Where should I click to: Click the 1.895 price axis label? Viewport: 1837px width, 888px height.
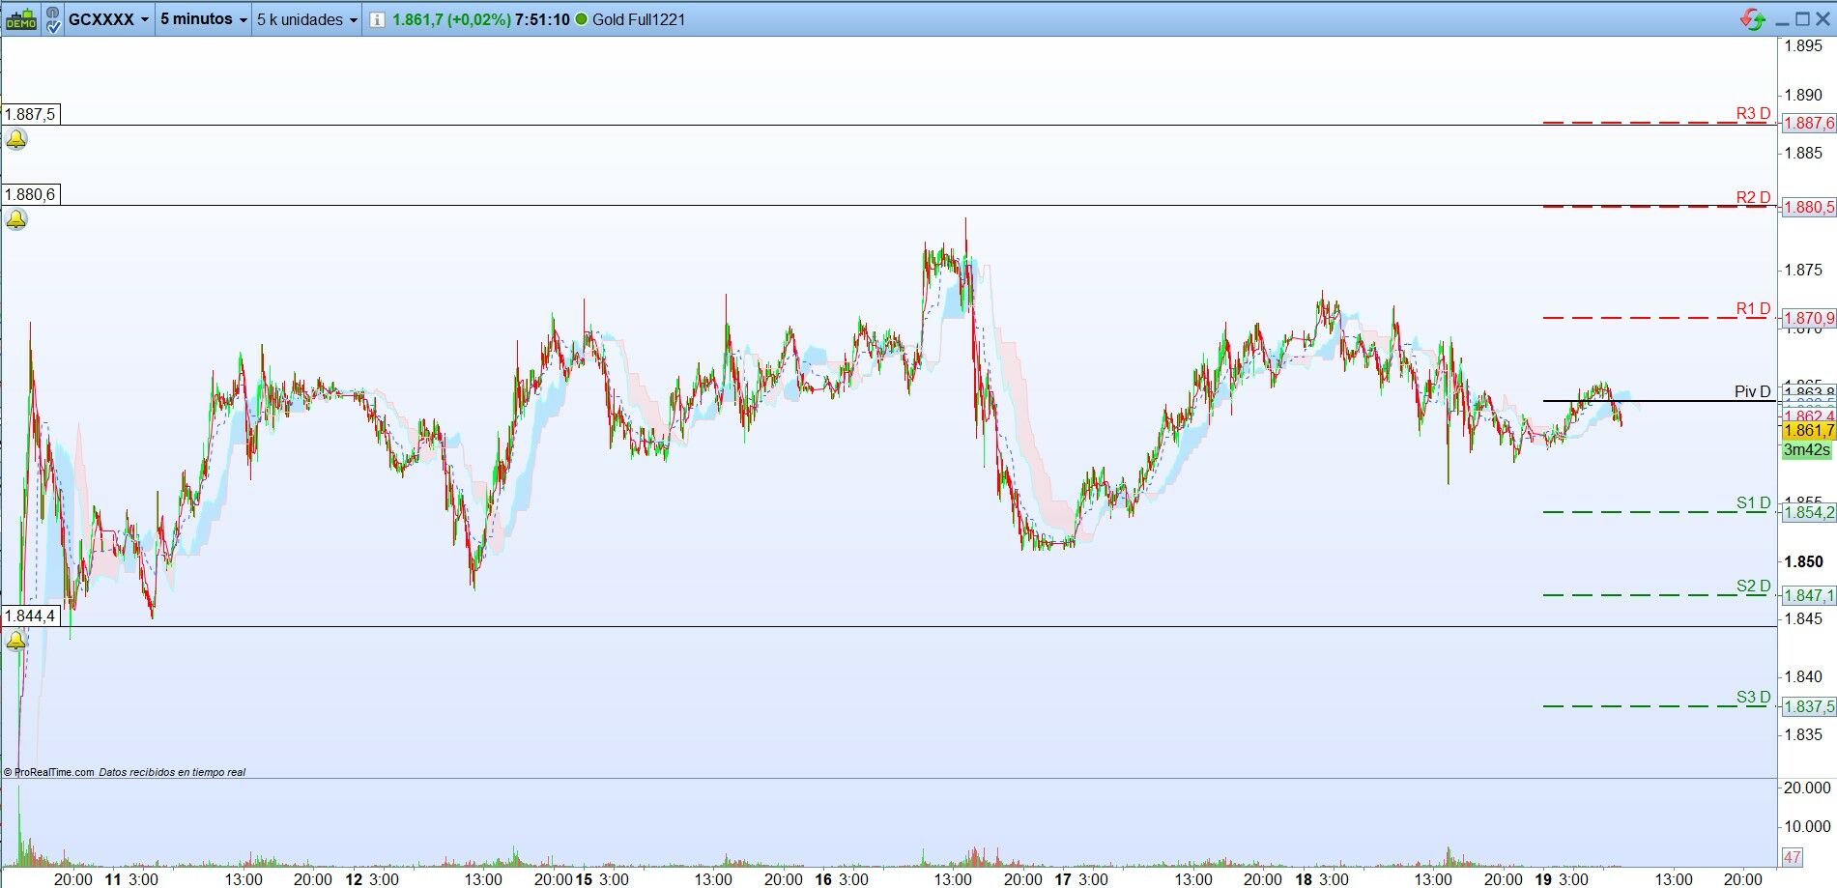coord(1803,45)
